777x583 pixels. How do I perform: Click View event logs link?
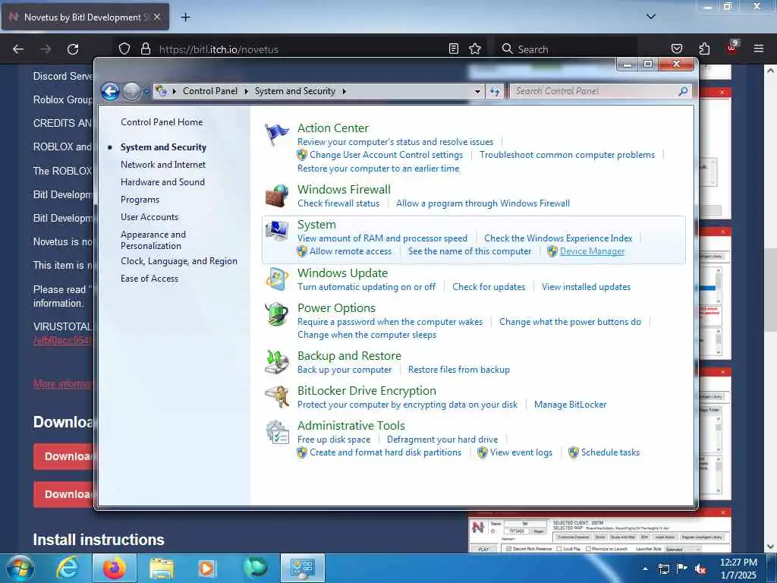point(521,452)
